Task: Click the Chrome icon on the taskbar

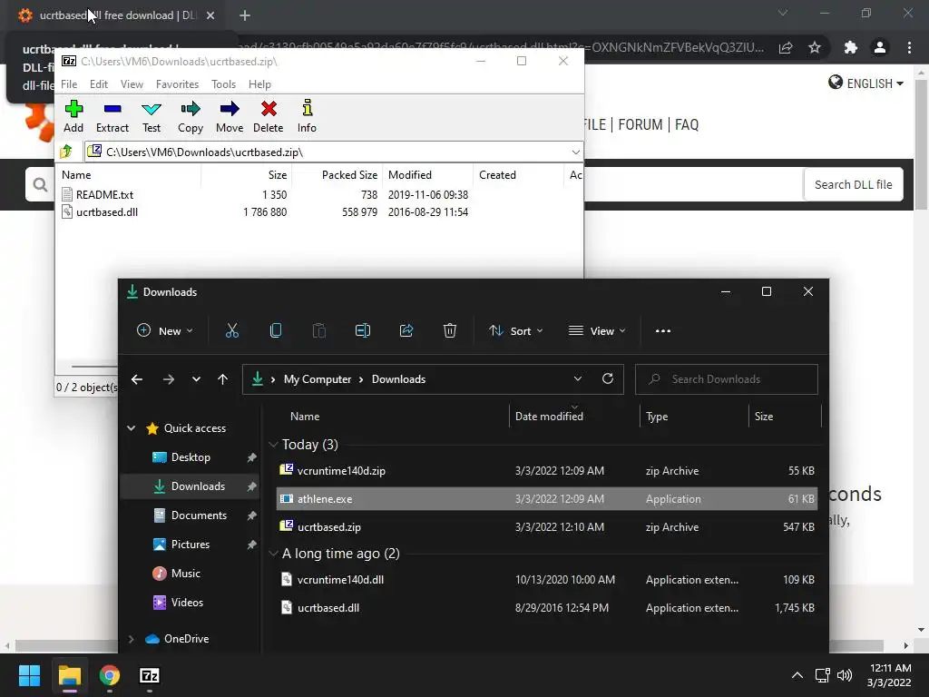Action: point(110,675)
